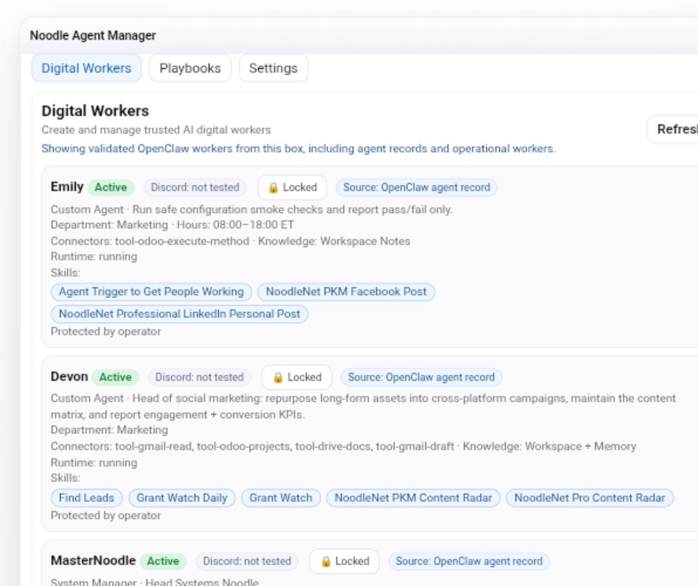Image resolution: width=698 pixels, height=586 pixels.
Task: Click Emily's Active status badge
Action: pos(111,187)
